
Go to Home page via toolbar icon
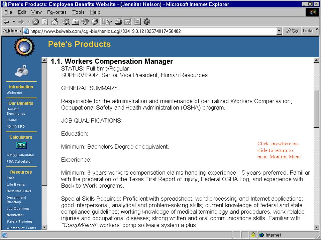click(54, 22)
